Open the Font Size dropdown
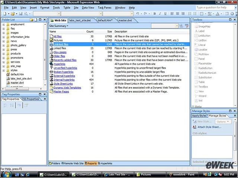 coord(132,14)
